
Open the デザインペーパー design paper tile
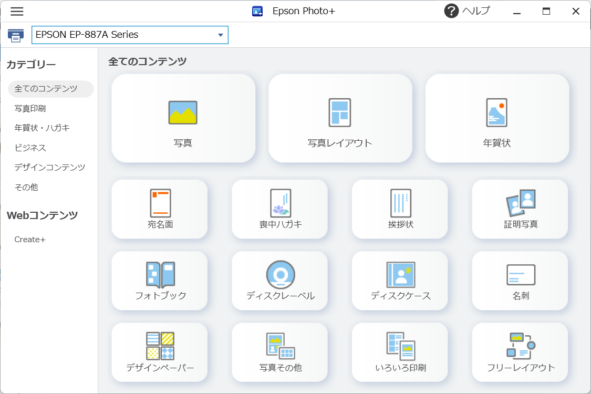tap(160, 352)
